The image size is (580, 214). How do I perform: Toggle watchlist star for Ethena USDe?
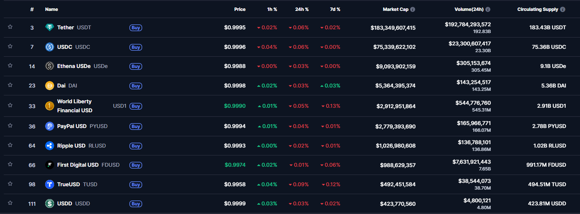click(10, 66)
